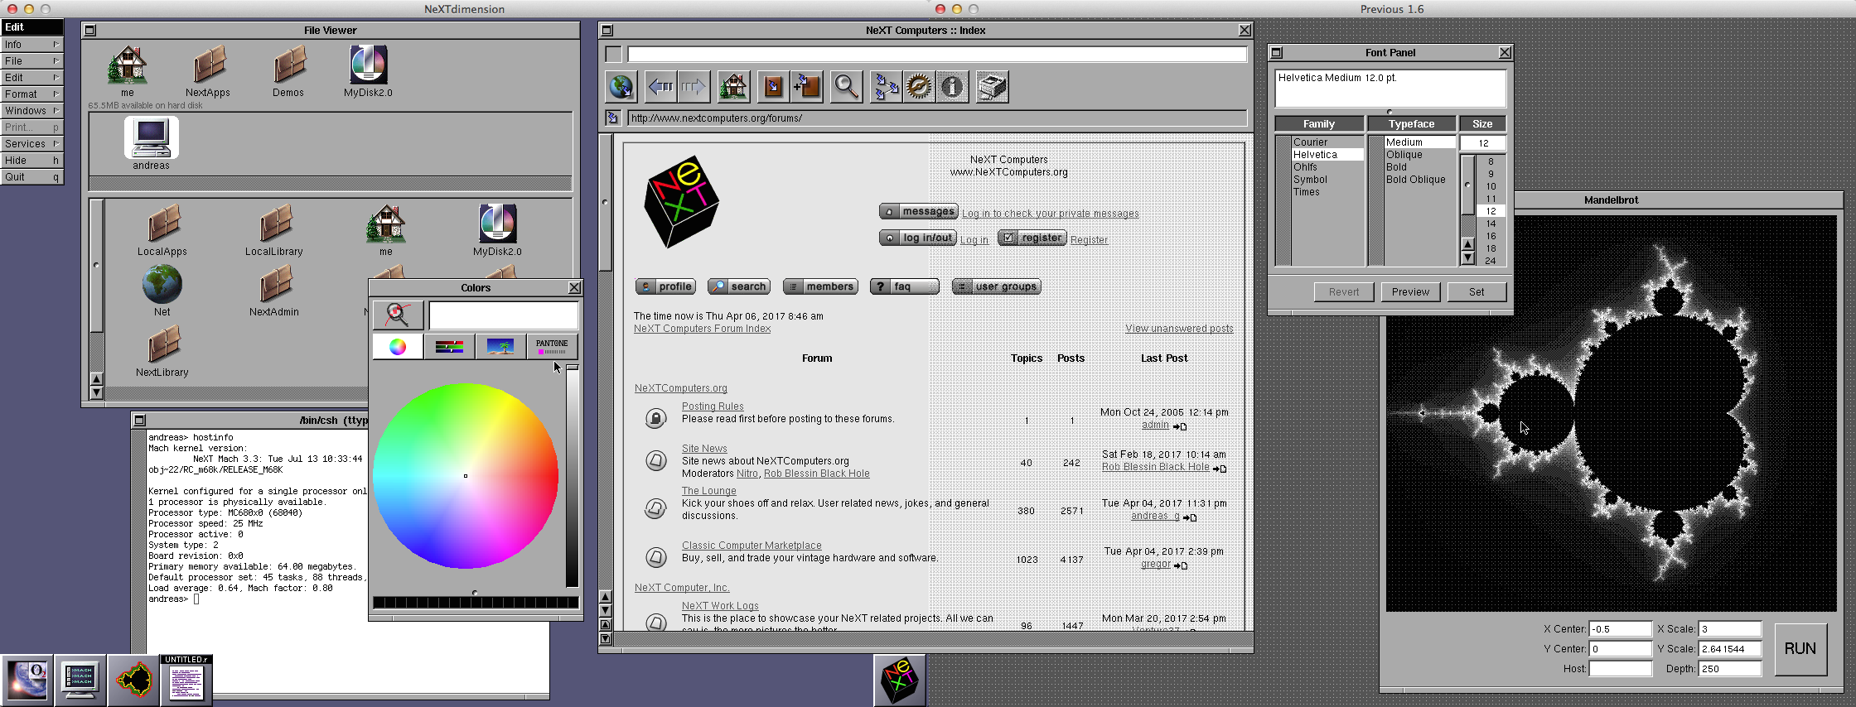Image resolution: width=1856 pixels, height=707 pixels.
Task: Pick the magnifier color picker in Colors panel
Action: tap(398, 315)
